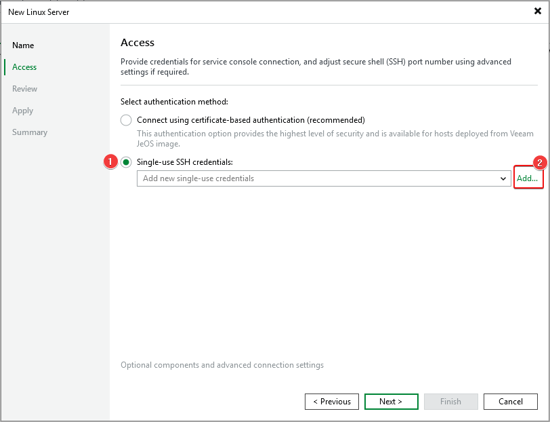This screenshot has height=422, width=550.
Task: Go to the Name step in sidebar
Action: pos(23,45)
